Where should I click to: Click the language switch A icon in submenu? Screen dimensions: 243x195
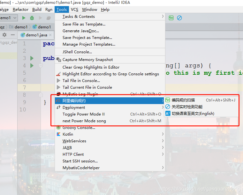[168, 114]
